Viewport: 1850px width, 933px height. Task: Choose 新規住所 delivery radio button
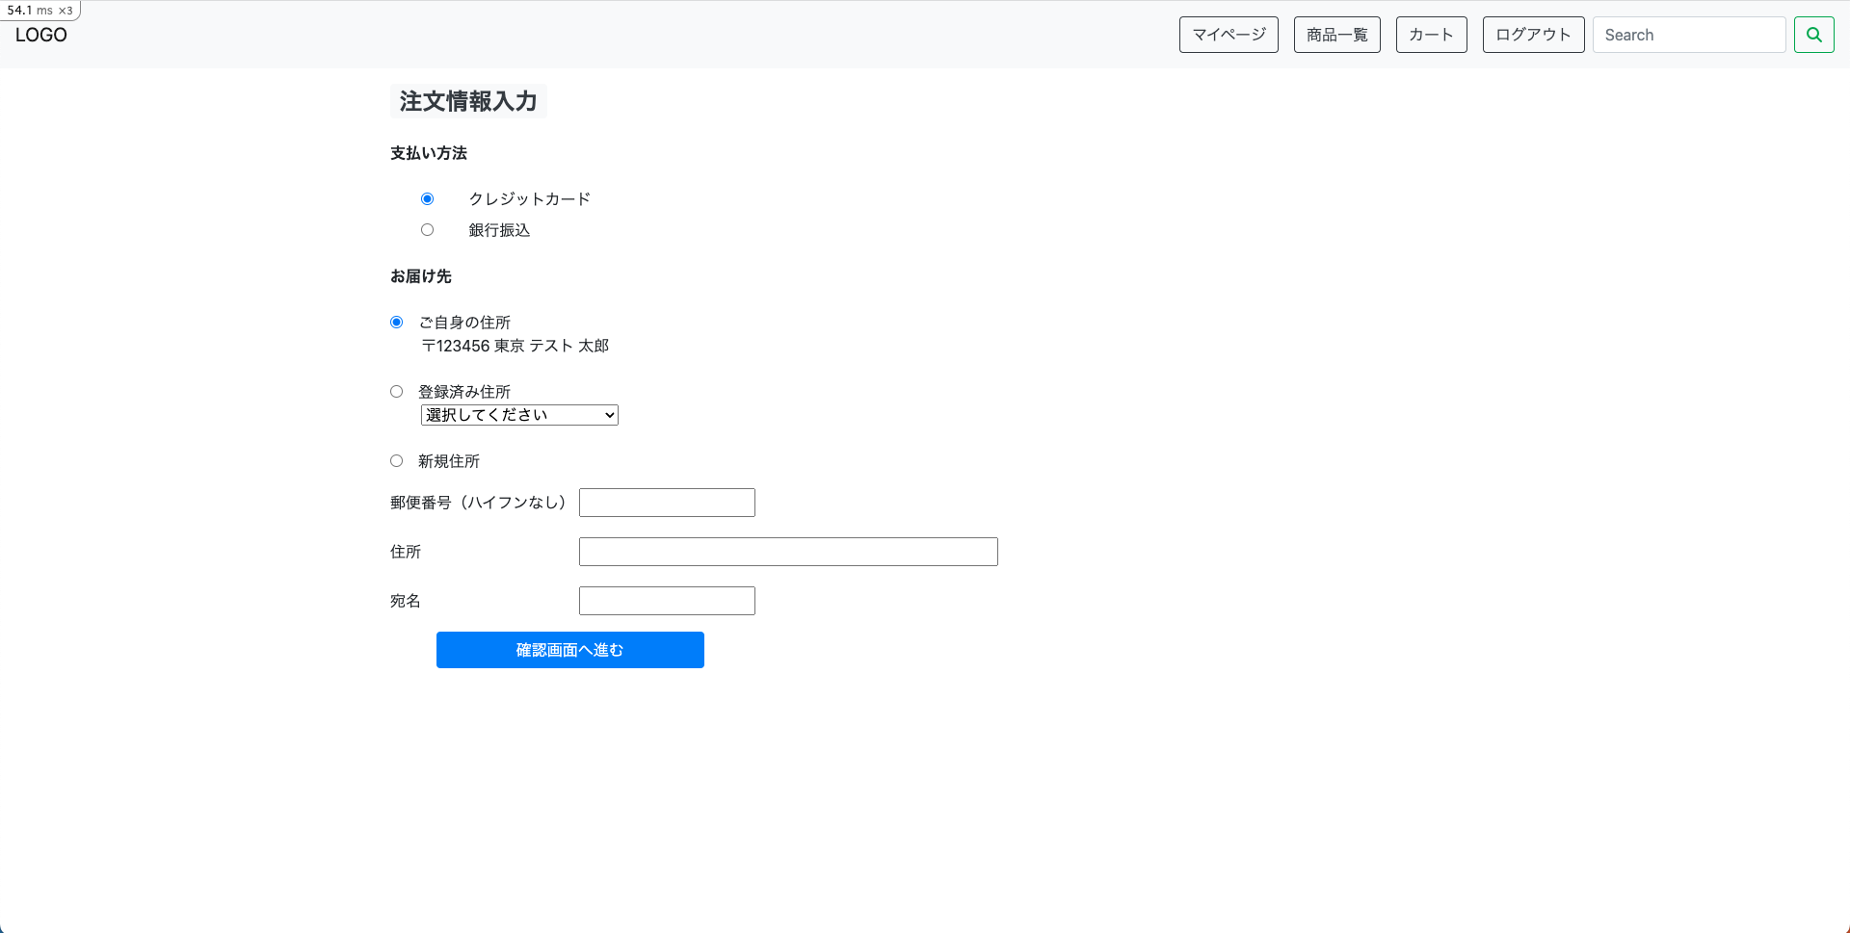pos(396,461)
